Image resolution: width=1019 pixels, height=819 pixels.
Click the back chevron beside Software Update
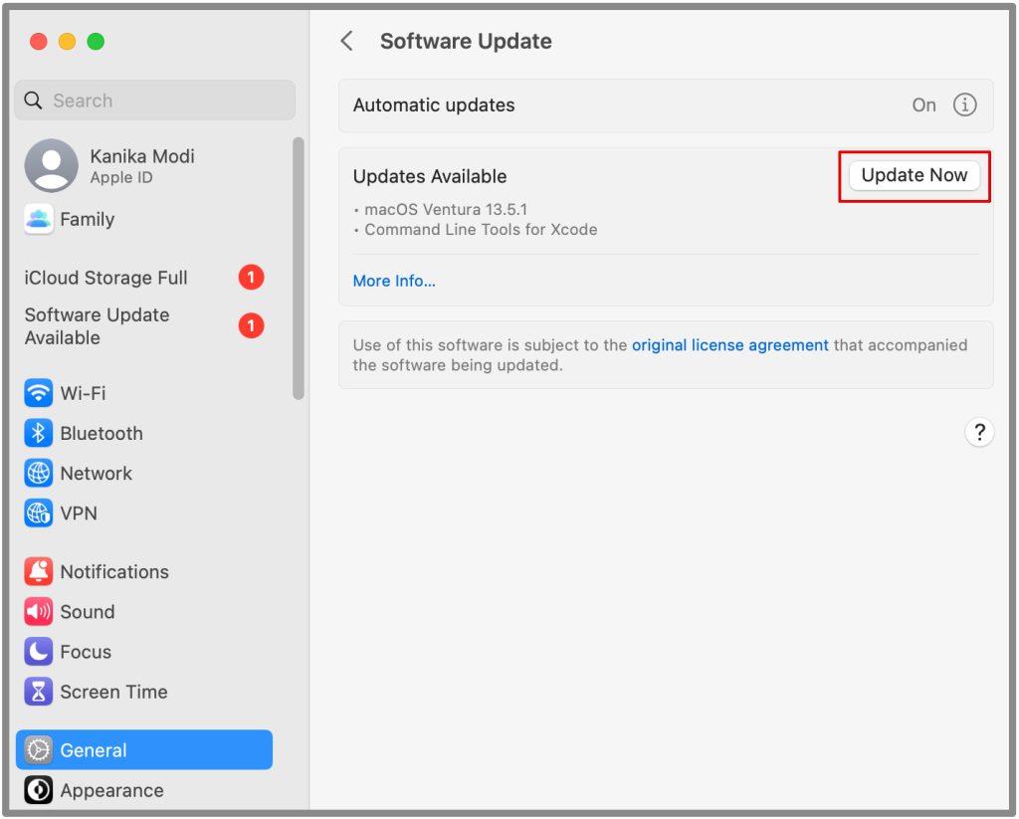pos(347,41)
